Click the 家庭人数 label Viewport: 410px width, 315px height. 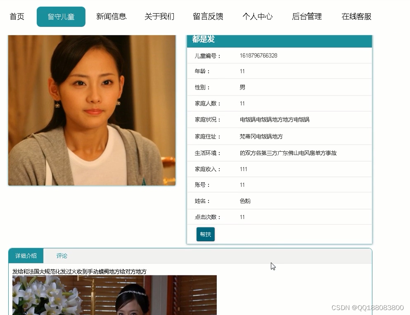(208, 103)
